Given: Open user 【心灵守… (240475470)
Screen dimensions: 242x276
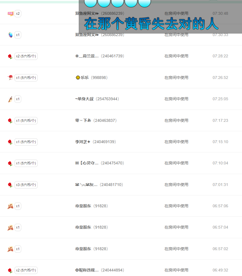Looking at the screenshot, I should [99, 163].
